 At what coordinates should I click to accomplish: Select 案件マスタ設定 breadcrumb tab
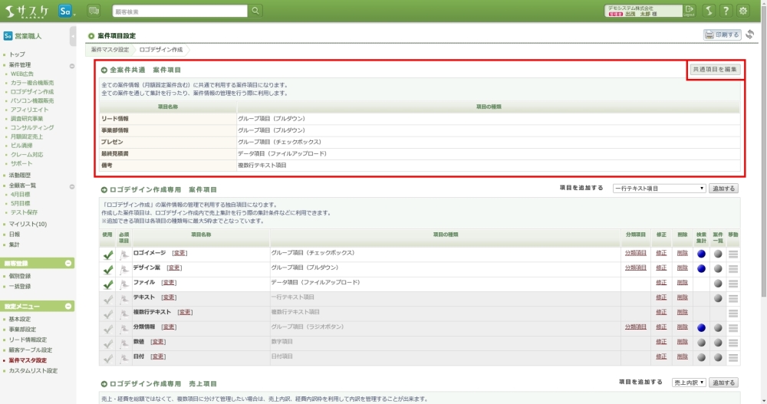110,49
